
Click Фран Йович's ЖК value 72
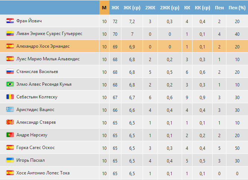click(115, 21)
